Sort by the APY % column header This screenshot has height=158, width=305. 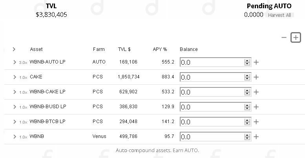(160, 49)
